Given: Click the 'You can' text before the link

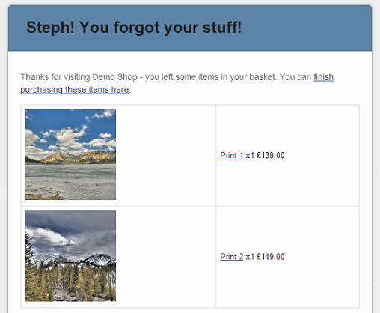Looking at the screenshot, I should 295,77.
